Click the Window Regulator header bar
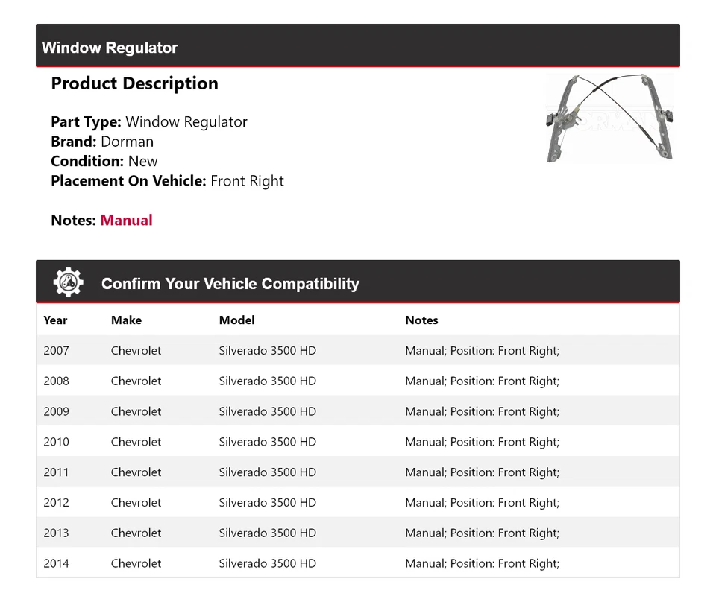 click(x=110, y=47)
